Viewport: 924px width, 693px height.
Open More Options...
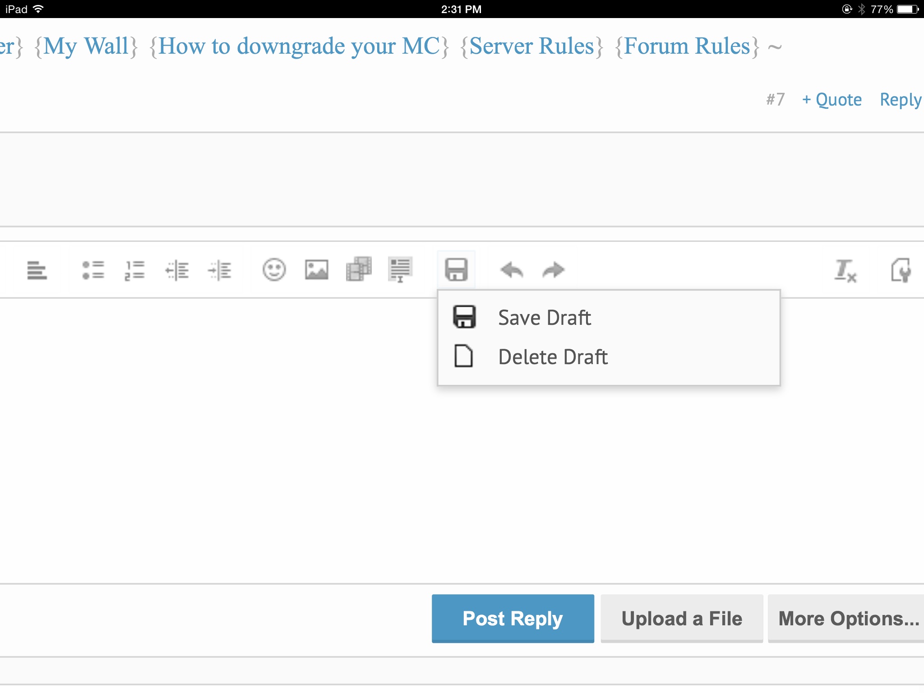coord(848,619)
